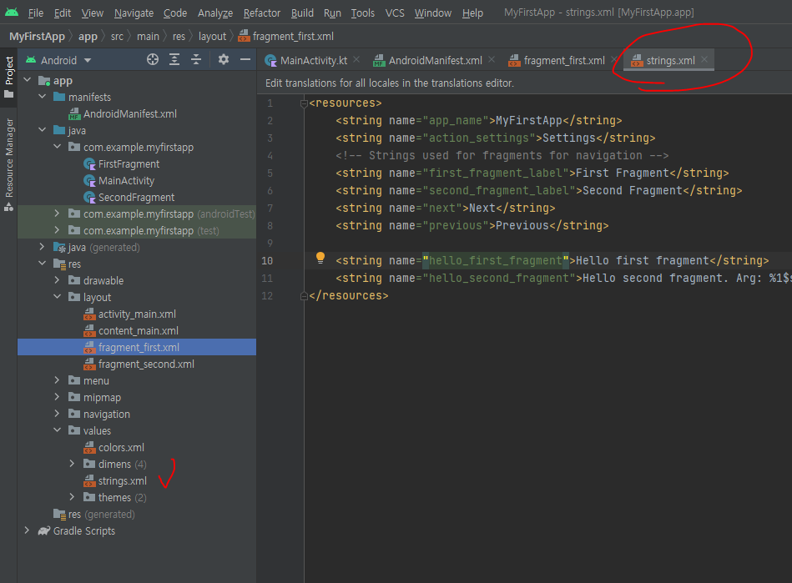Viewport: 792px width, 583px height.
Task: Expand java (generated) folder
Action: (x=43, y=247)
